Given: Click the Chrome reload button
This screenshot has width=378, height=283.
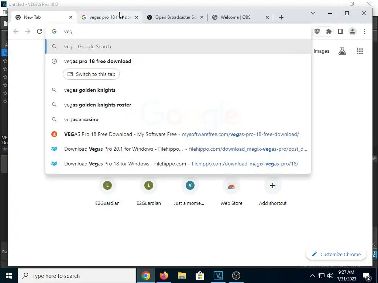Looking at the screenshot, I should 39,31.
